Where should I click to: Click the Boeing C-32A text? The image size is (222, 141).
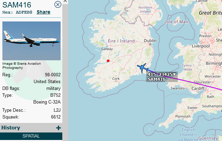(x=47, y=102)
